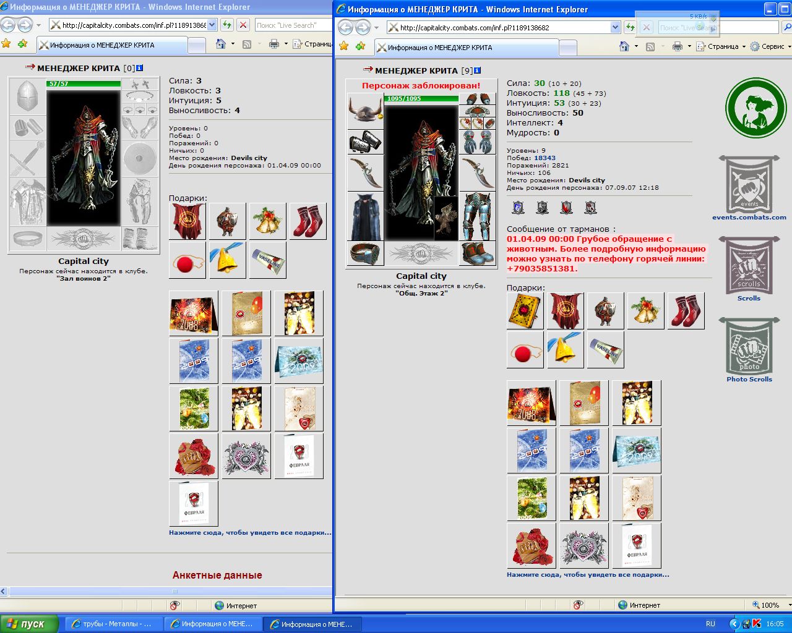
Task: Click the green woman silhouette logo
Action: coord(755,108)
